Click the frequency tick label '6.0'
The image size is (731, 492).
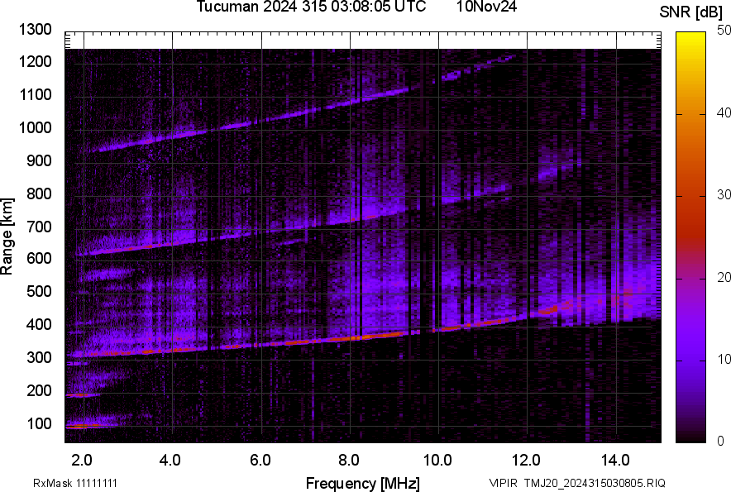[x=260, y=461]
